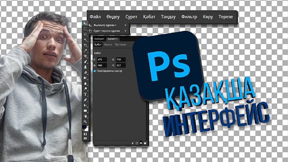Uncheck the Пропорцияны сақтау checkbox
The width and height of the screenshot is (288, 162).
coord(95,71)
